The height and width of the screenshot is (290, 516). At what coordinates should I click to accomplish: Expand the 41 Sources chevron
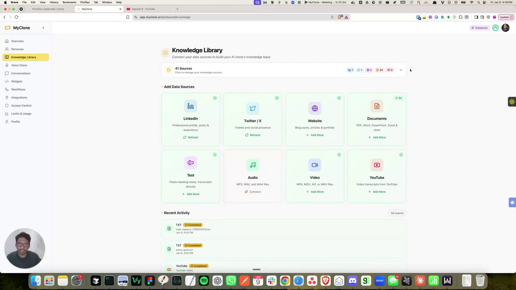click(x=401, y=70)
